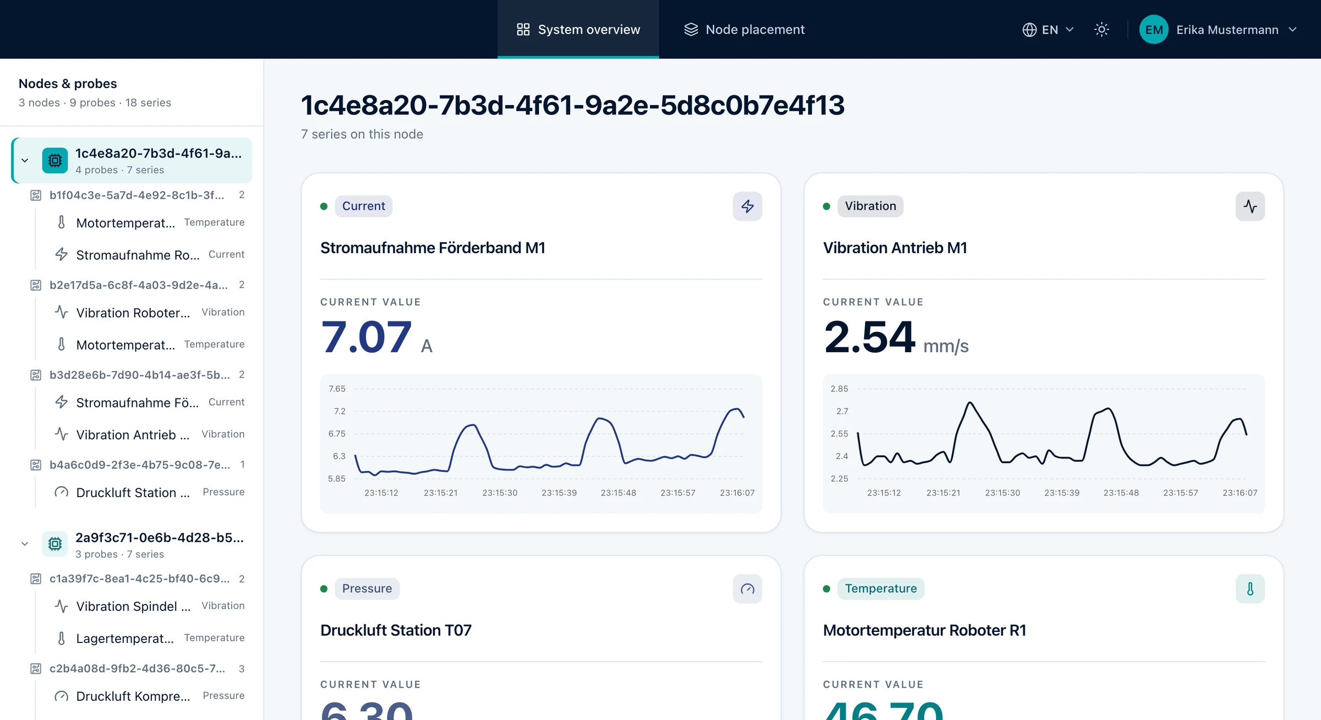Click the Current tag on first card
This screenshot has width=1321, height=720.
(363, 206)
